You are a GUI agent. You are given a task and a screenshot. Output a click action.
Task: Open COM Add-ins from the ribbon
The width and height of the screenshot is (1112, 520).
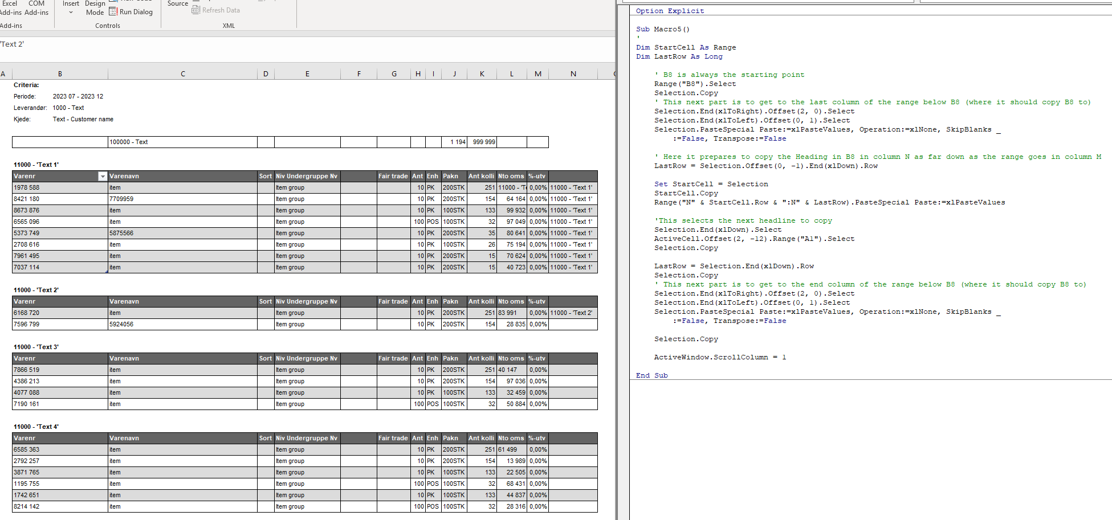[x=36, y=8]
